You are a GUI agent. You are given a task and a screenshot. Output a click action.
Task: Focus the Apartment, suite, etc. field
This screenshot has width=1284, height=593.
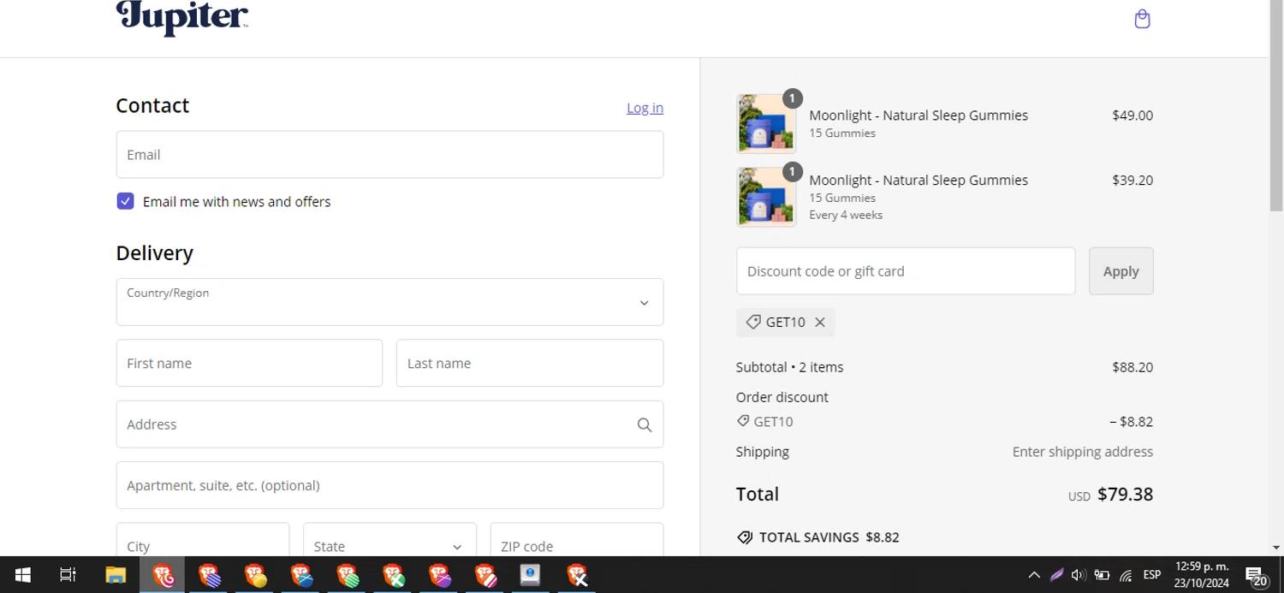[x=389, y=485]
